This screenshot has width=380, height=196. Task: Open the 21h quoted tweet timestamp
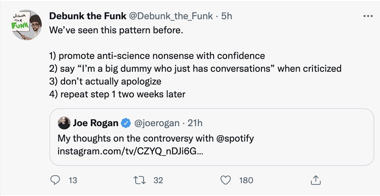click(195, 123)
